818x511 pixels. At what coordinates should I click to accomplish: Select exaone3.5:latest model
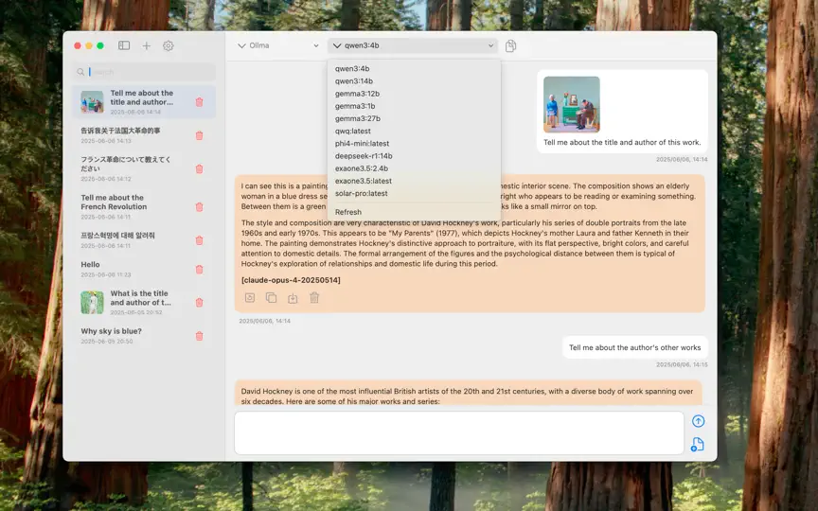point(415,182)
